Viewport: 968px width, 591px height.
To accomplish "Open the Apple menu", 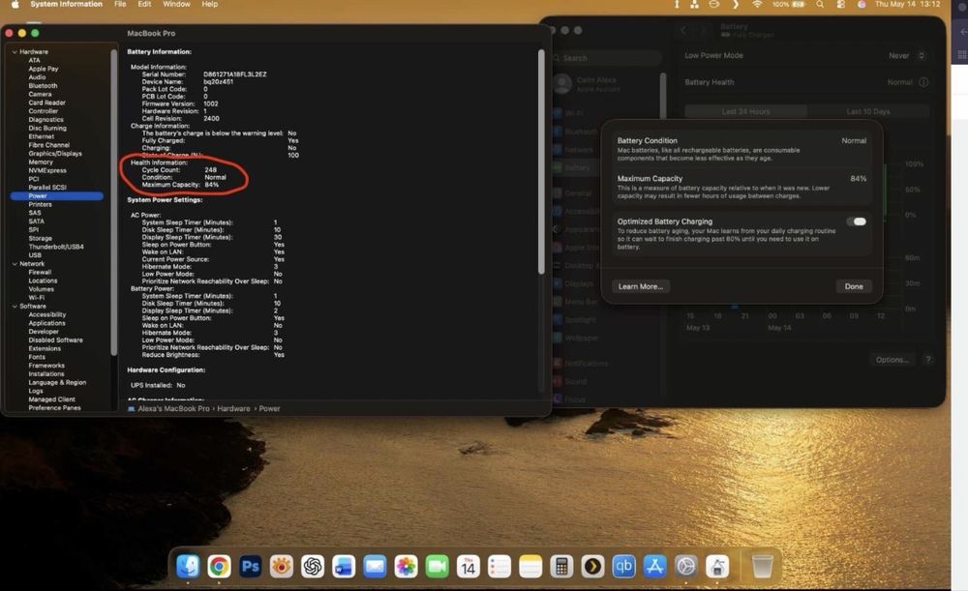I will pyautogui.click(x=15, y=4).
